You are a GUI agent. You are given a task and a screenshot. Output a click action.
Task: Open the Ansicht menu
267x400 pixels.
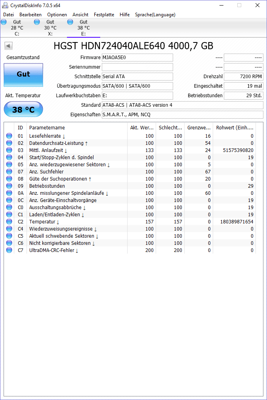(x=80, y=15)
